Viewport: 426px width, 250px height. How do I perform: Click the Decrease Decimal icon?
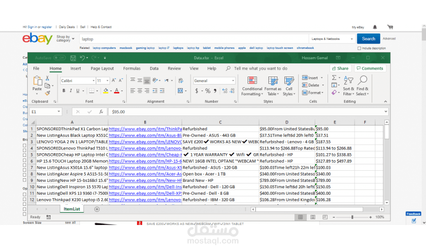click(232, 90)
